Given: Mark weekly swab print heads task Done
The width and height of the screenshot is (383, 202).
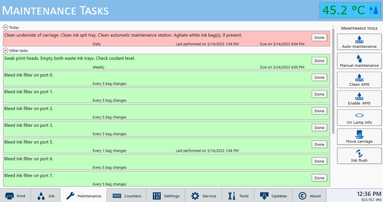Looking at the screenshot, I should click(x=319, y=61).
